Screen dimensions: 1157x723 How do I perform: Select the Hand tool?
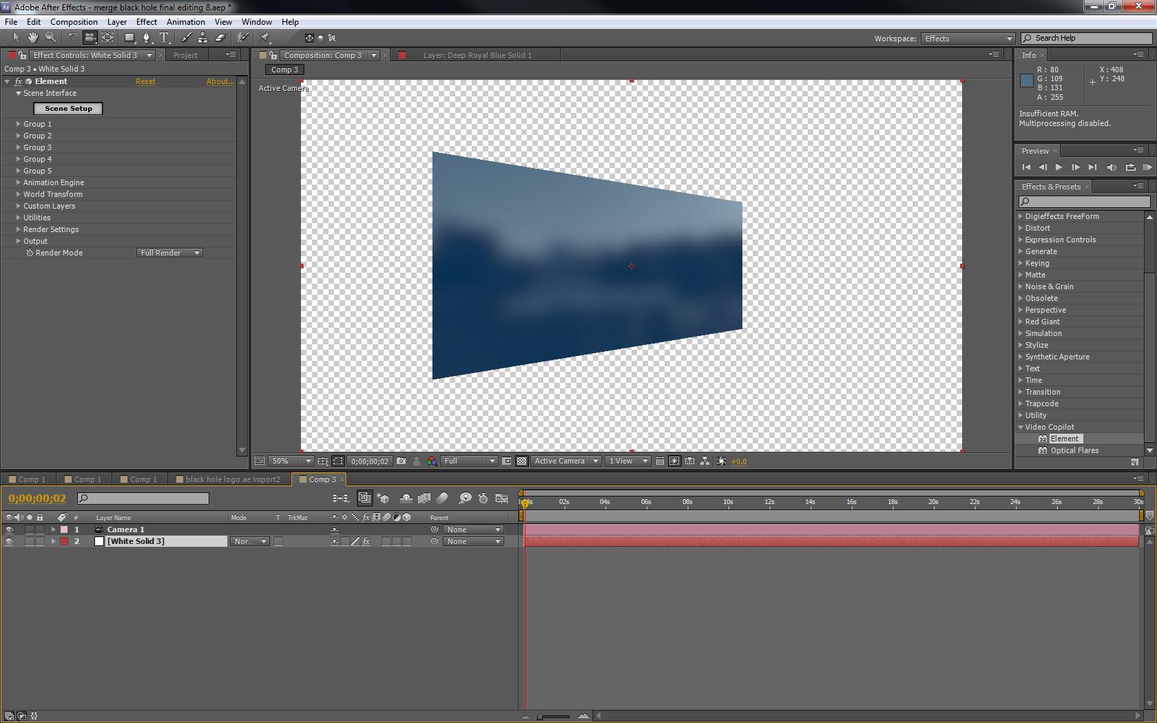pos(33,38)
